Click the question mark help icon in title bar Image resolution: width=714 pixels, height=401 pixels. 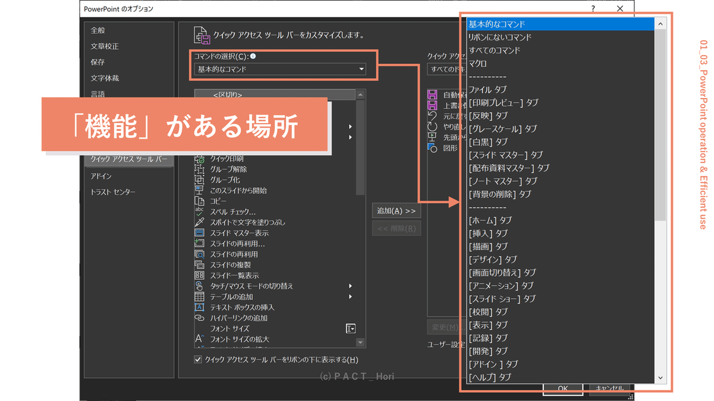(x=593, y=8)
